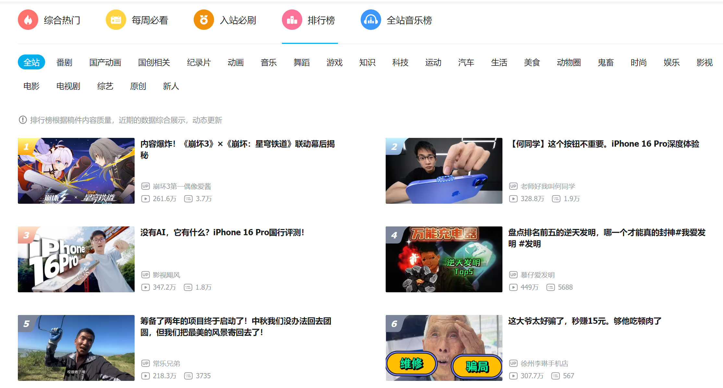The image size is (723, 388).
Task: Open the rank 1 崩坏3 collaboration thumbnail
Action: tap(76, 171)
